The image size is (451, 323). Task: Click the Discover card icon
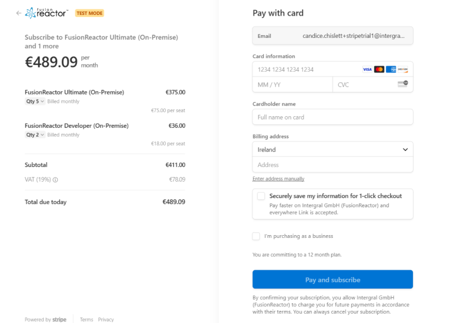point(403,69)
